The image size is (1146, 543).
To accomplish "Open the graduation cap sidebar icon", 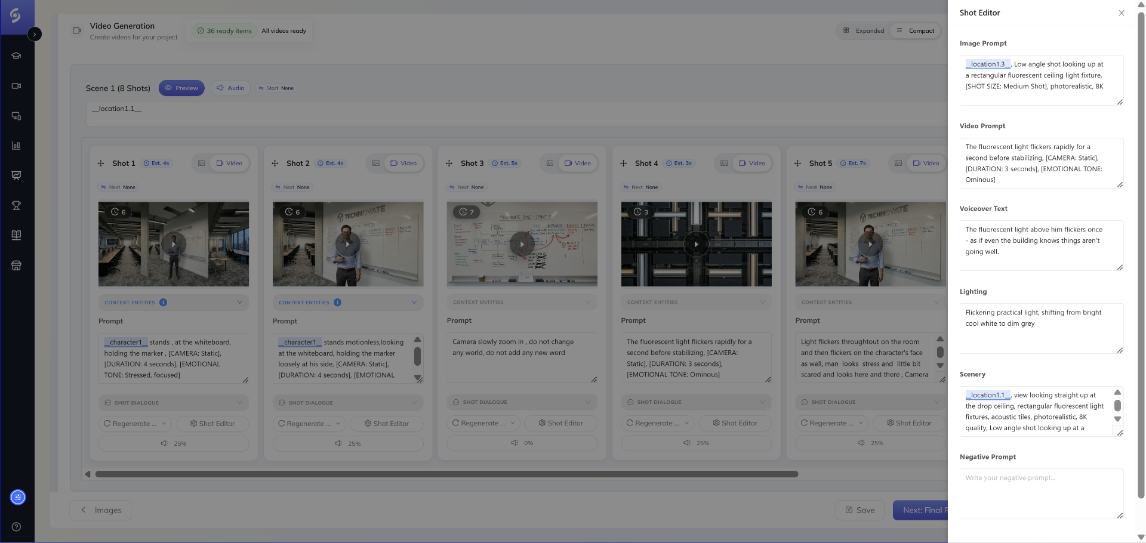I will [17, 56].
